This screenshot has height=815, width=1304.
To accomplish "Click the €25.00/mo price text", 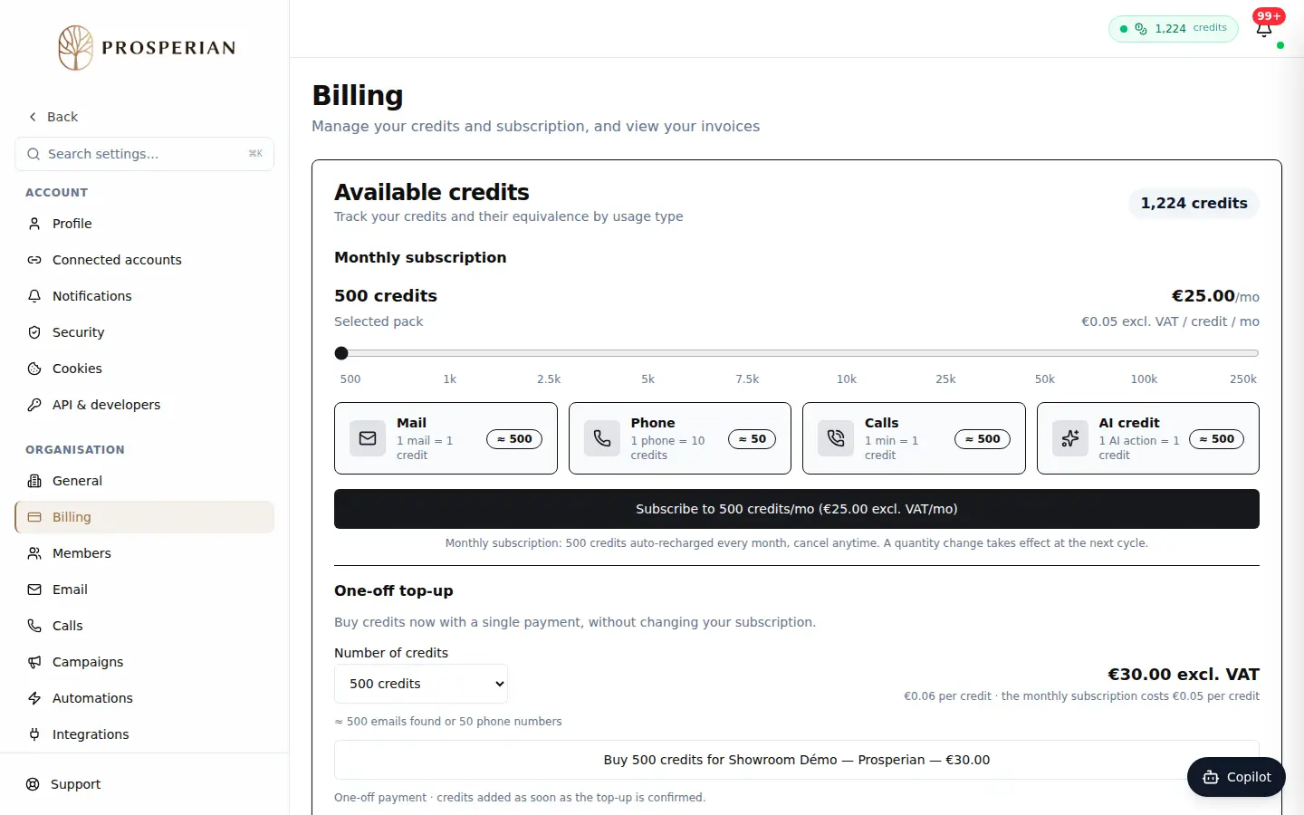I will (x=1215, y=296).
